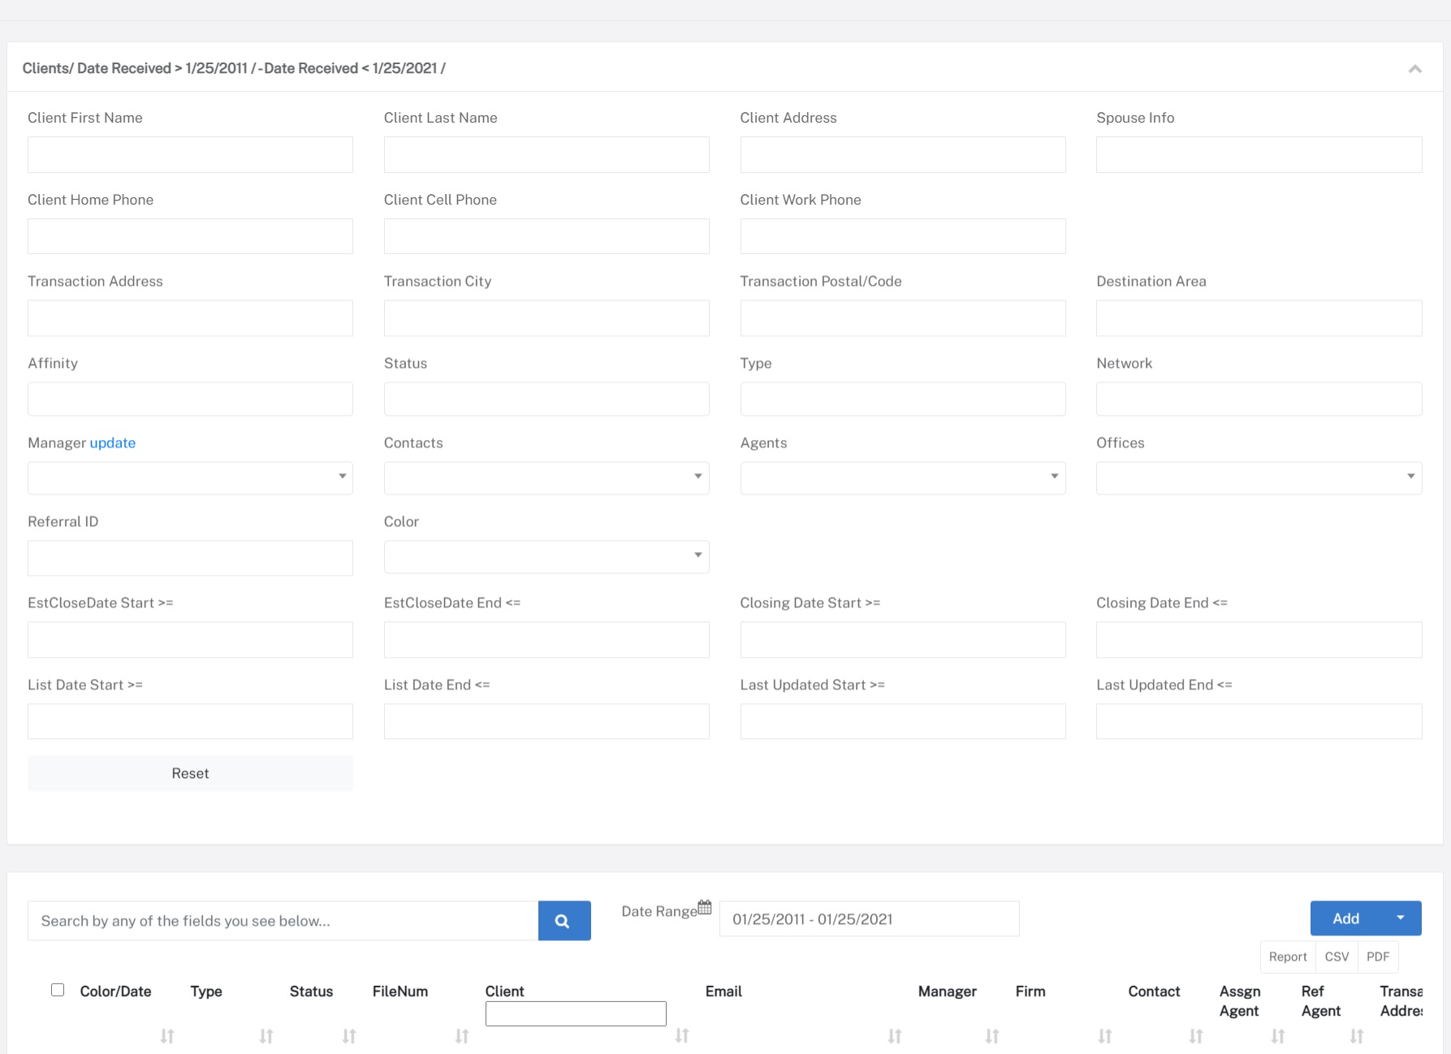Open the Add button dropdown arrow
Image resolution: width=1451 pixels, height=1054 pixels.
[x=1401, y=918]
